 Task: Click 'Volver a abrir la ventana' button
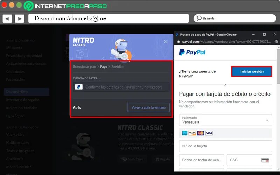(x=148, y=107)
